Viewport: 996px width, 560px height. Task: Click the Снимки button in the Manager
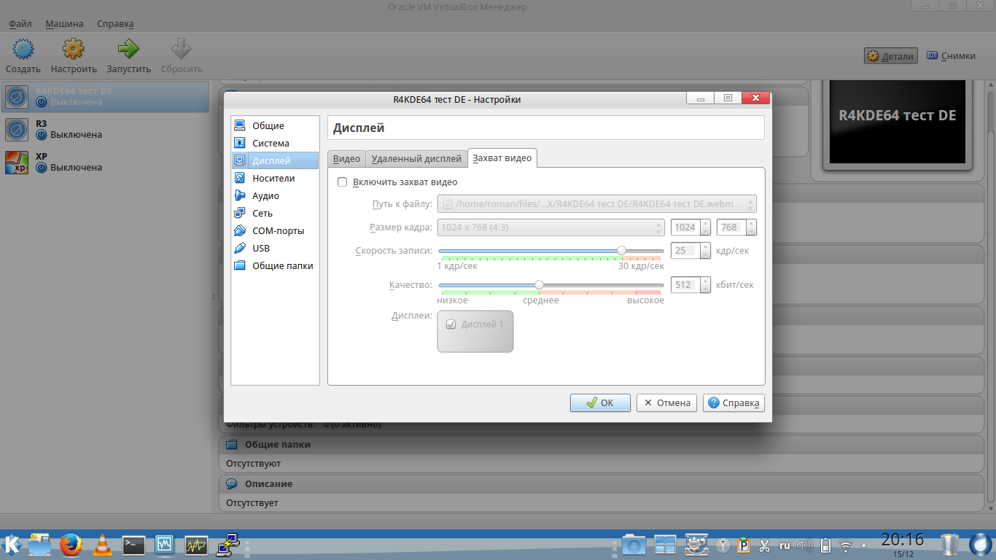(951, 56)
